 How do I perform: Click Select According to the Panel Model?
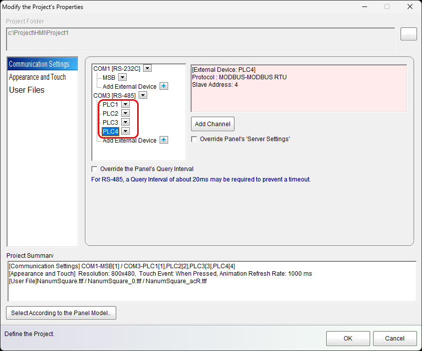[x=61, y=313]
